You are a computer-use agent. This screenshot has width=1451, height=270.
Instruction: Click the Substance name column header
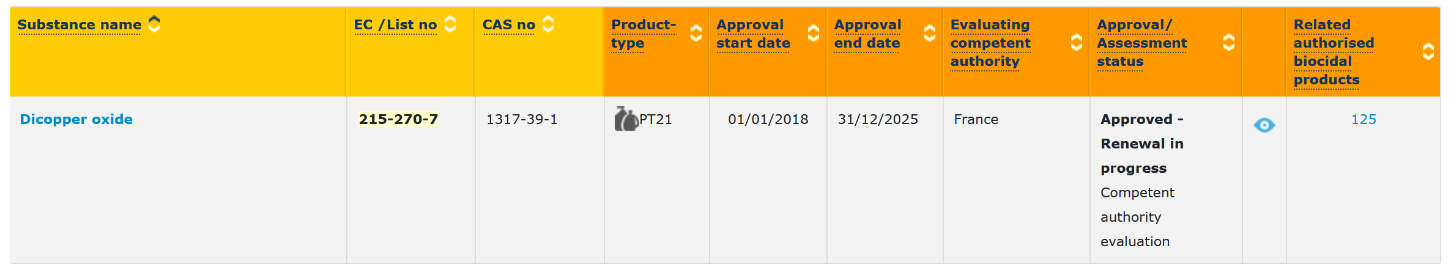(80, 24)
